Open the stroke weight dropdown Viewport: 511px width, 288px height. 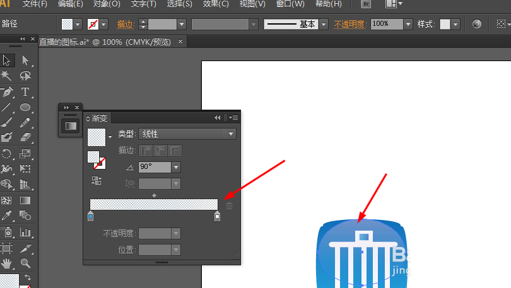182,24
